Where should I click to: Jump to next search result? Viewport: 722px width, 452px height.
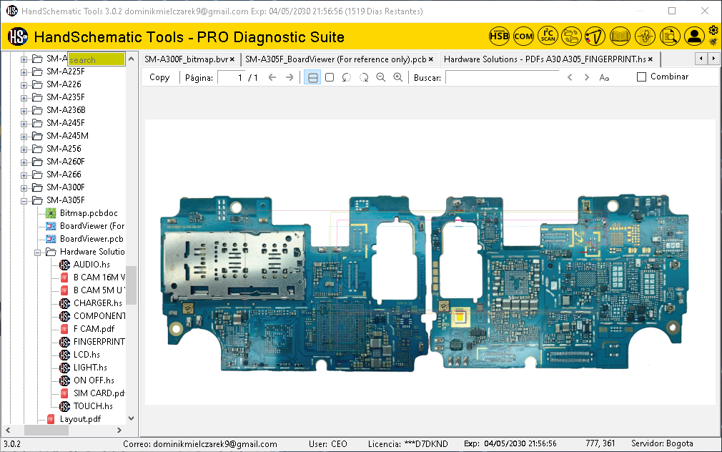(587, 77)
